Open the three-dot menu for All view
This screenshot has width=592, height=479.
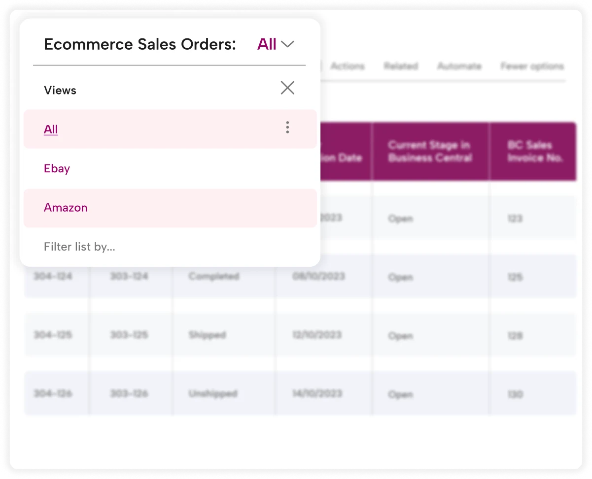[287, 128]
